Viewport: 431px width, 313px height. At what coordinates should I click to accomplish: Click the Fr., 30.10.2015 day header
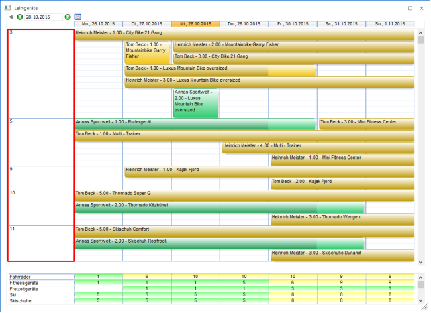pos(293,24)
